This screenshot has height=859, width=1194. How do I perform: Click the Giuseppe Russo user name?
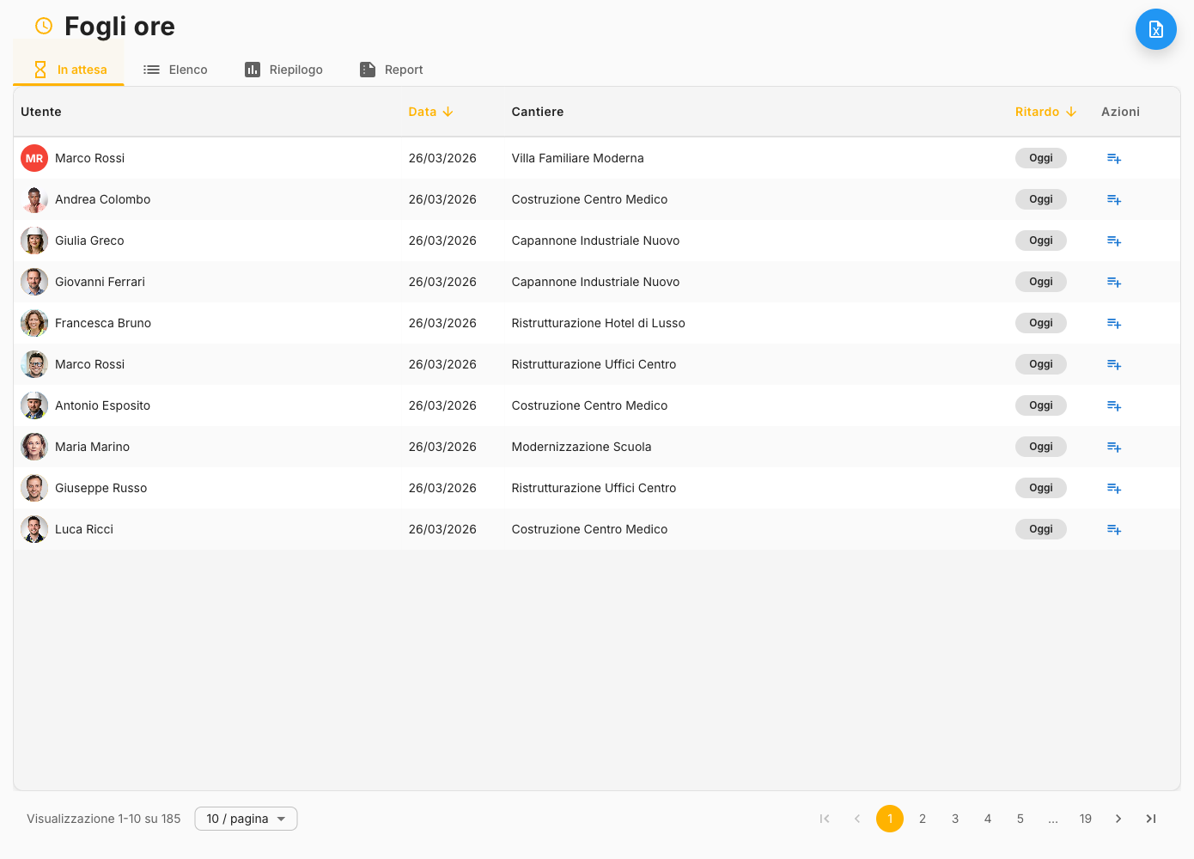tap(101, 488)
